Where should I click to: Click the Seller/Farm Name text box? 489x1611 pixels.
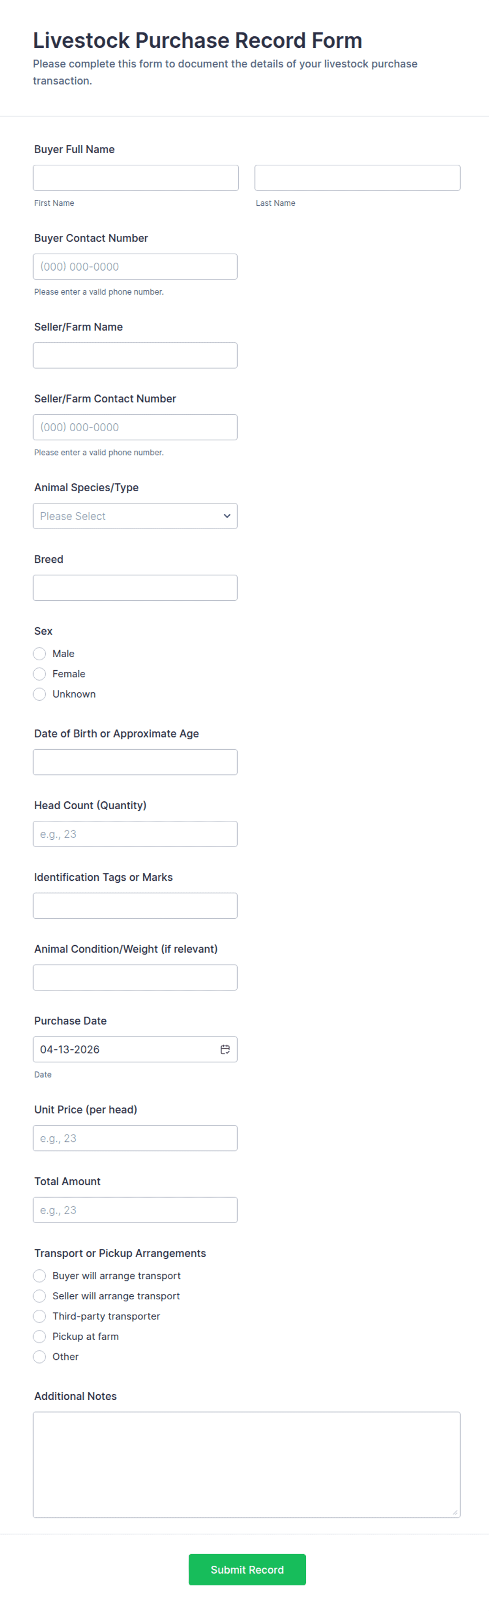(135, 355)
